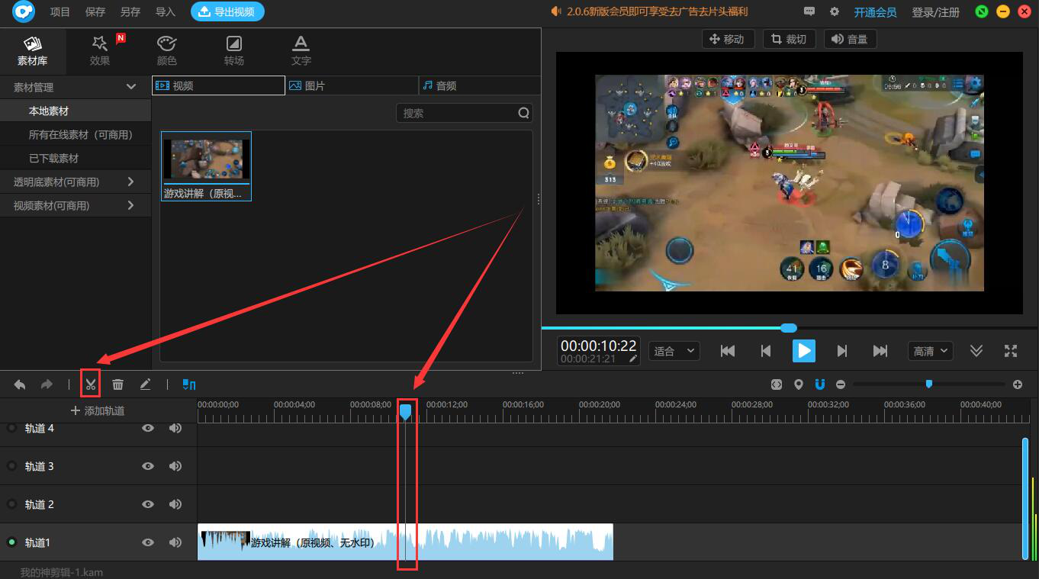Viewport: 1039px width, 579px height.
Task: Step forward one frame
Action: pyautogui.click(x=842, y=351)
